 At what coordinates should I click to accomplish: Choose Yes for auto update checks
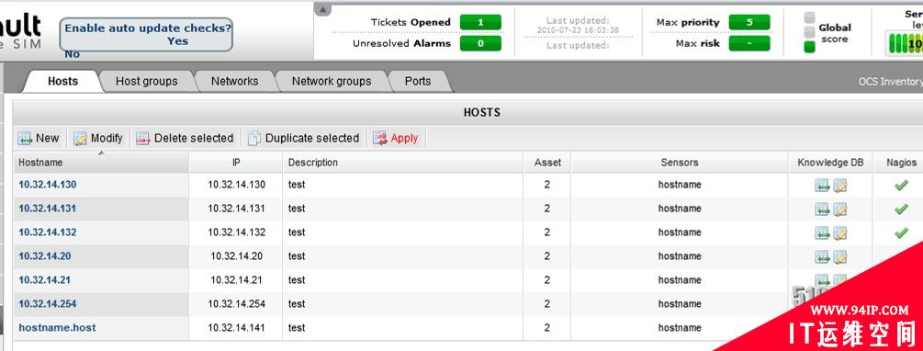click(177, 41)
